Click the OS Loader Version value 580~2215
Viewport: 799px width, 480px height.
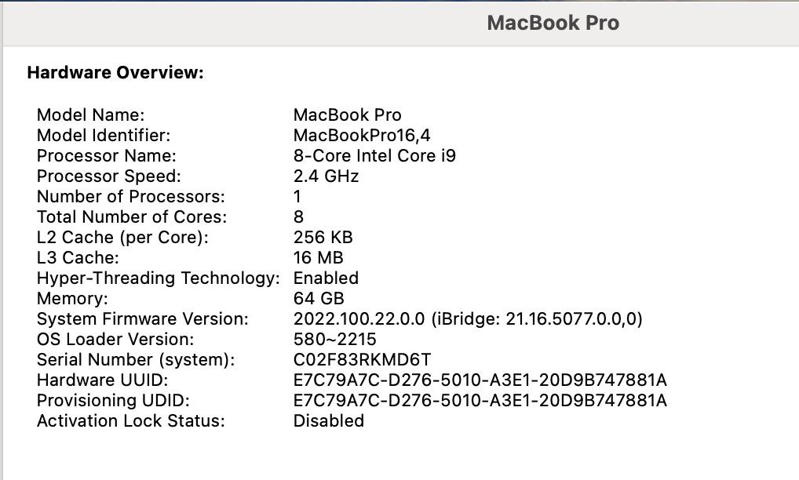334,340
